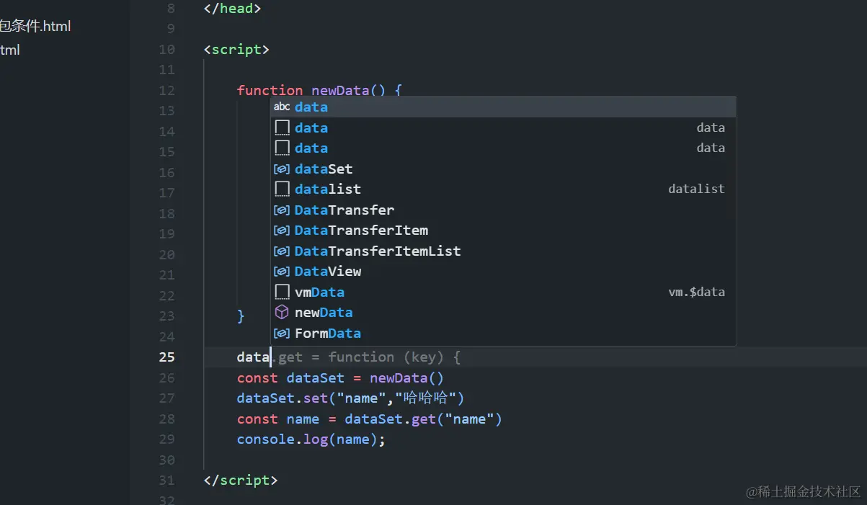Click the opening <script> tag

pyautogui.click(x=237, y=49)
